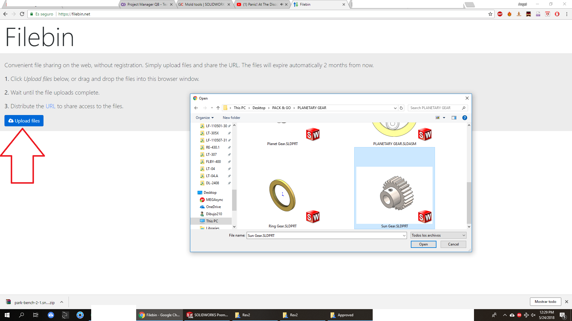Reload the page with the browser refresh icon
572x321 pixels.
point(22,14)
